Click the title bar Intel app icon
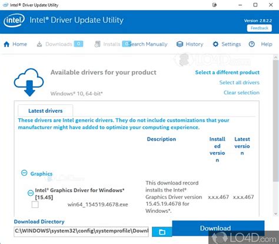 pyautogui.click(x=5, y=5)
